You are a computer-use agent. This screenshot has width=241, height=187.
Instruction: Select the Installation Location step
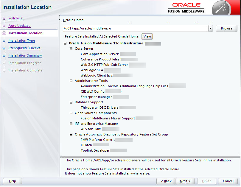26,33
